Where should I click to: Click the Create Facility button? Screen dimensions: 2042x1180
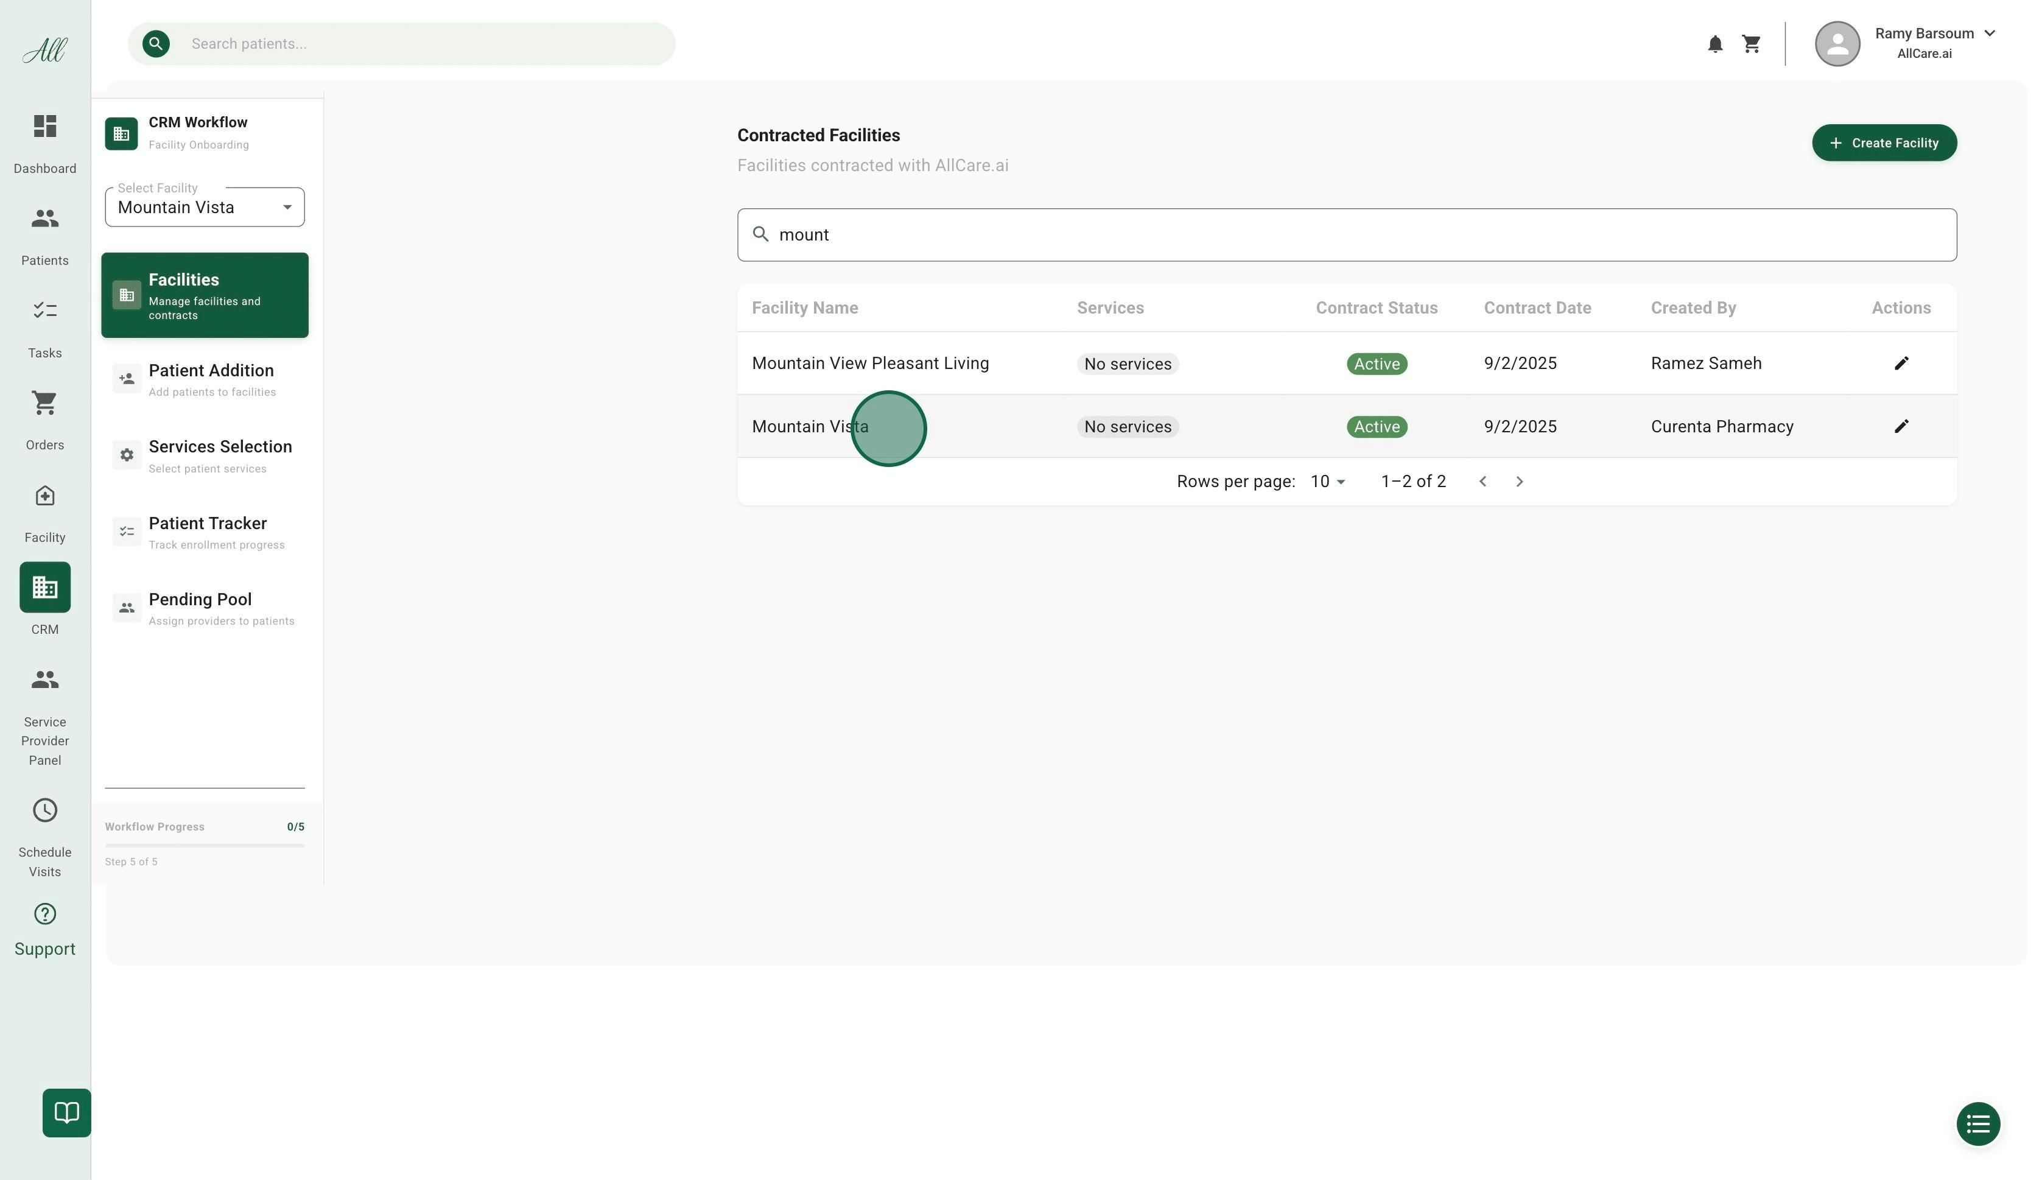coord(1884,144)
